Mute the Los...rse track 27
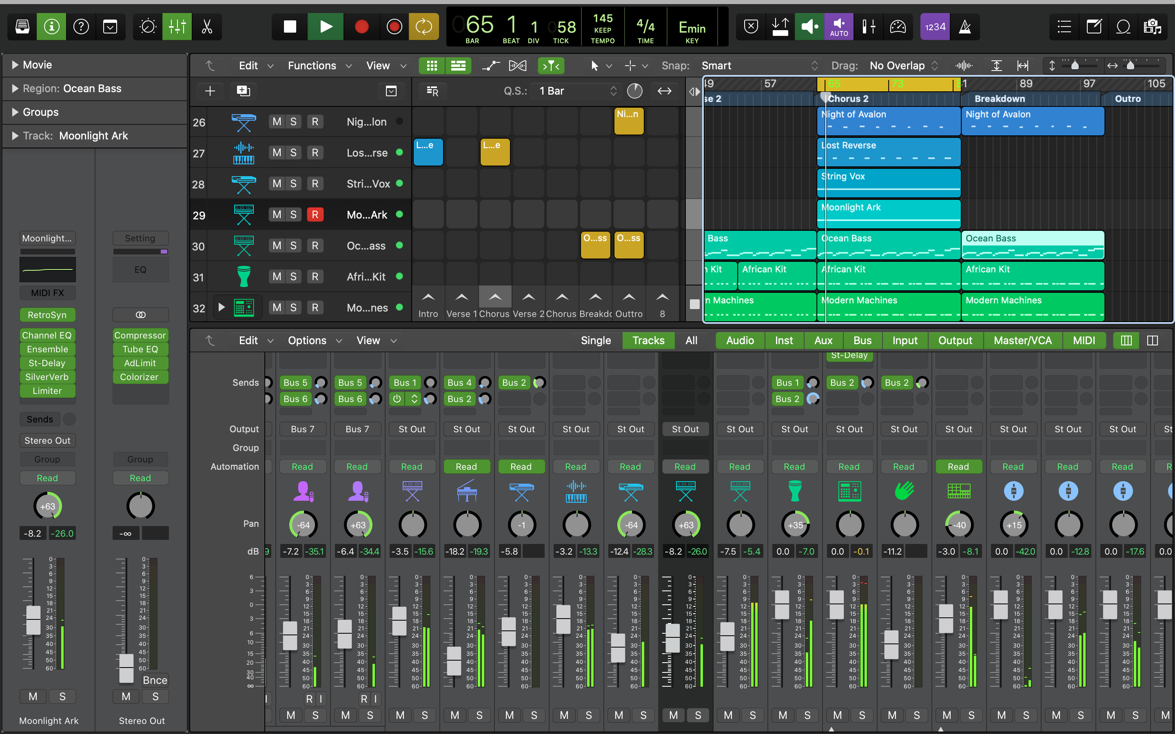Screen dimensions: 1175x734 276,153
